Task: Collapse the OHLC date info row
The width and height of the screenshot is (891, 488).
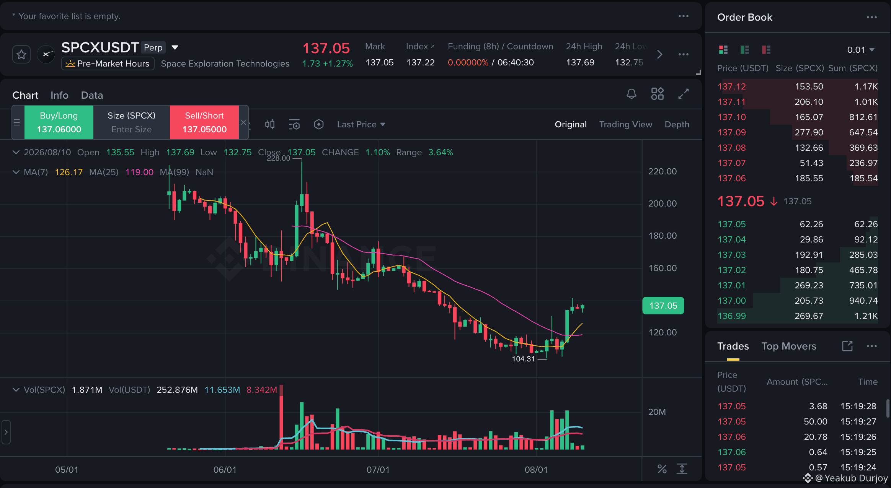Action: click(x=16, y=152)
